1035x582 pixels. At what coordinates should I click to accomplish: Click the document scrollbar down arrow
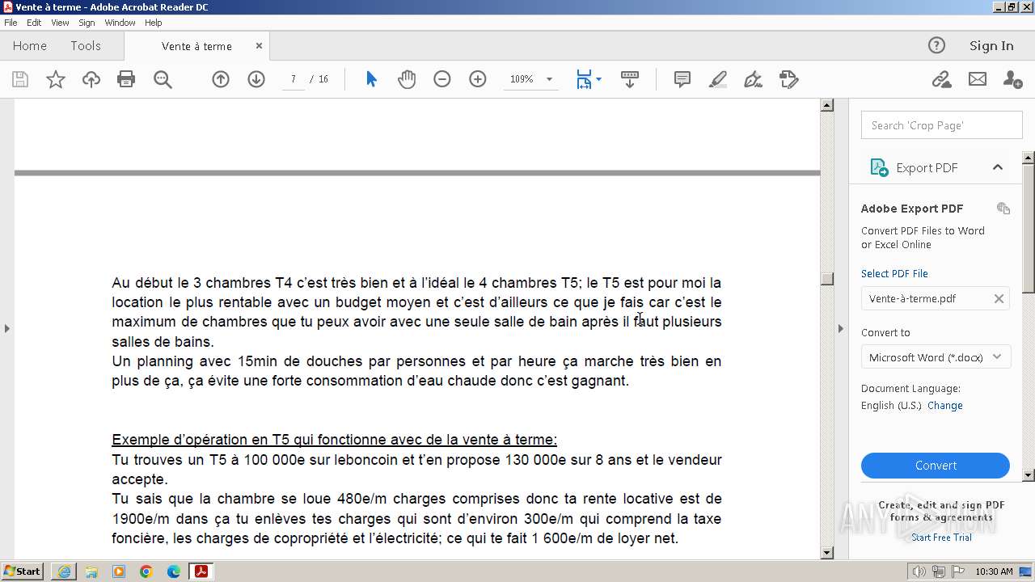point(827,553)
